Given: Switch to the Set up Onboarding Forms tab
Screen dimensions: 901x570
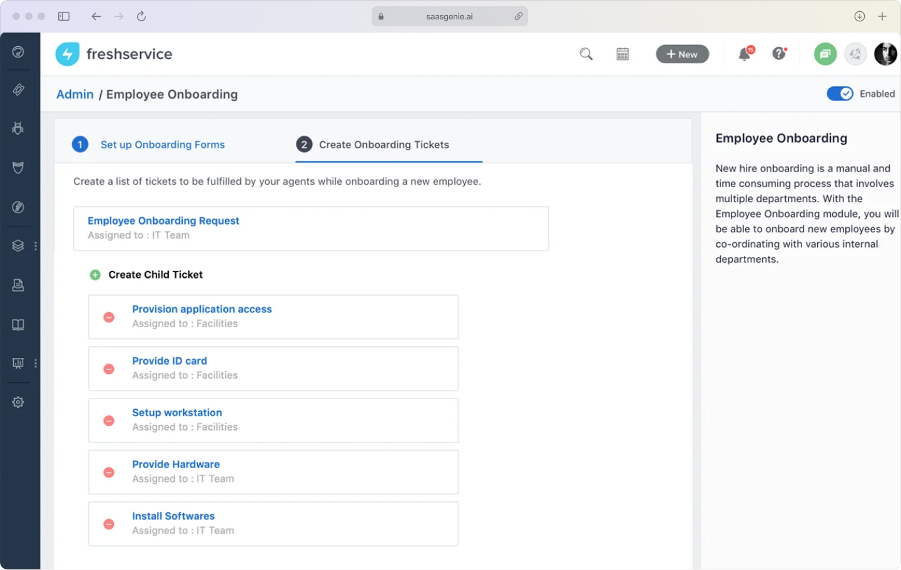Looking at the screenshot, I should (x=163, y=145).
